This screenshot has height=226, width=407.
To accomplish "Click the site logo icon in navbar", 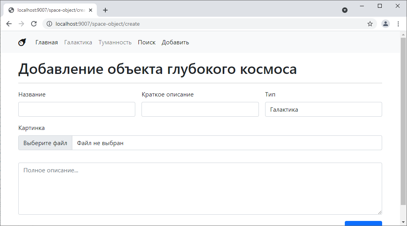I will (x=22, y=42).
